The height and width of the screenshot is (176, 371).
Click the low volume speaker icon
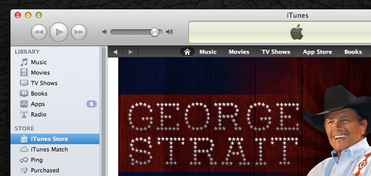[x=105, y=32]
